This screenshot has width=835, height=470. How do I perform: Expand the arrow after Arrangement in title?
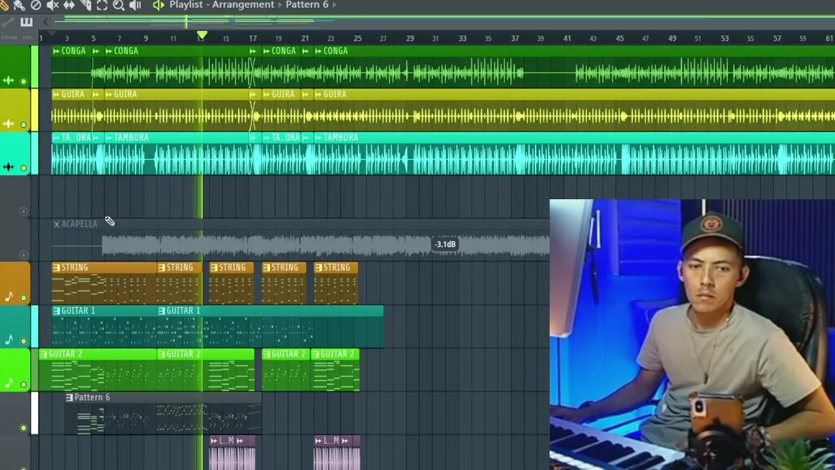tap(280, 5)
